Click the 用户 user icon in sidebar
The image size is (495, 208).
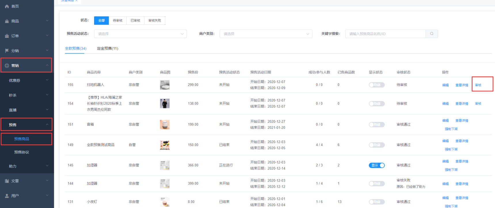point(7,196)
